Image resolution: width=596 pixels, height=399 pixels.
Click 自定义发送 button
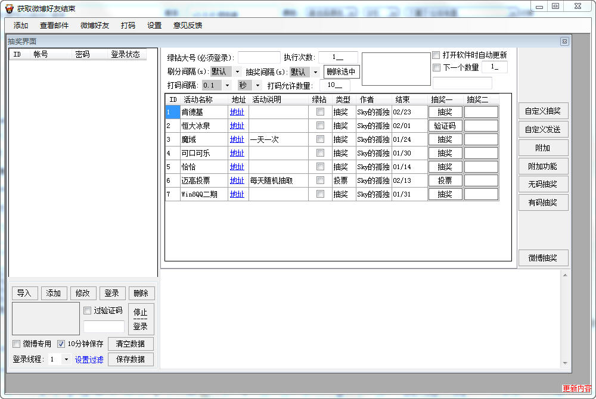[543, 129]
